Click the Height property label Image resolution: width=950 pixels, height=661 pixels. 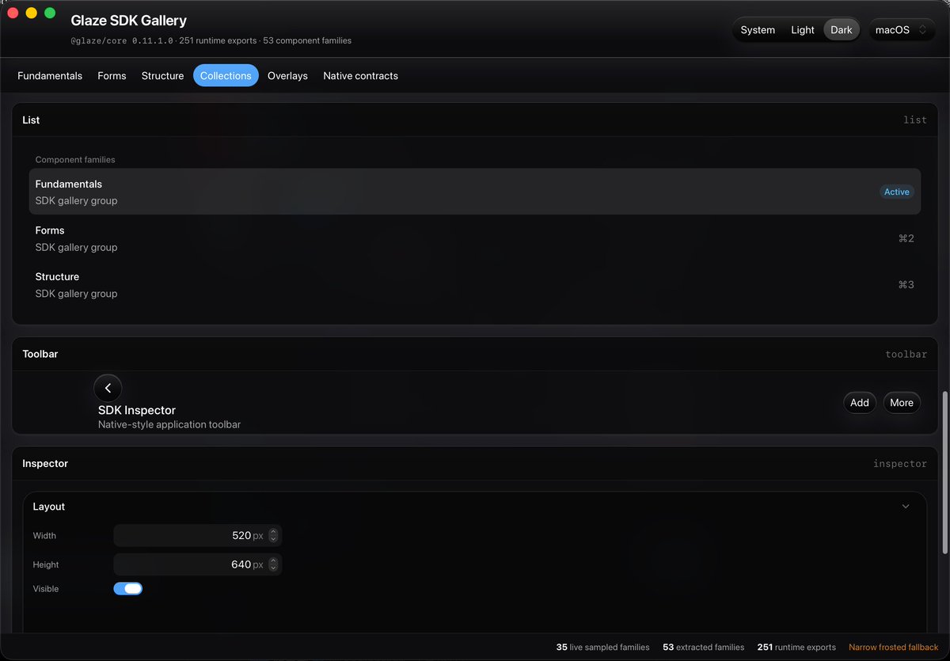coord(46,565)
